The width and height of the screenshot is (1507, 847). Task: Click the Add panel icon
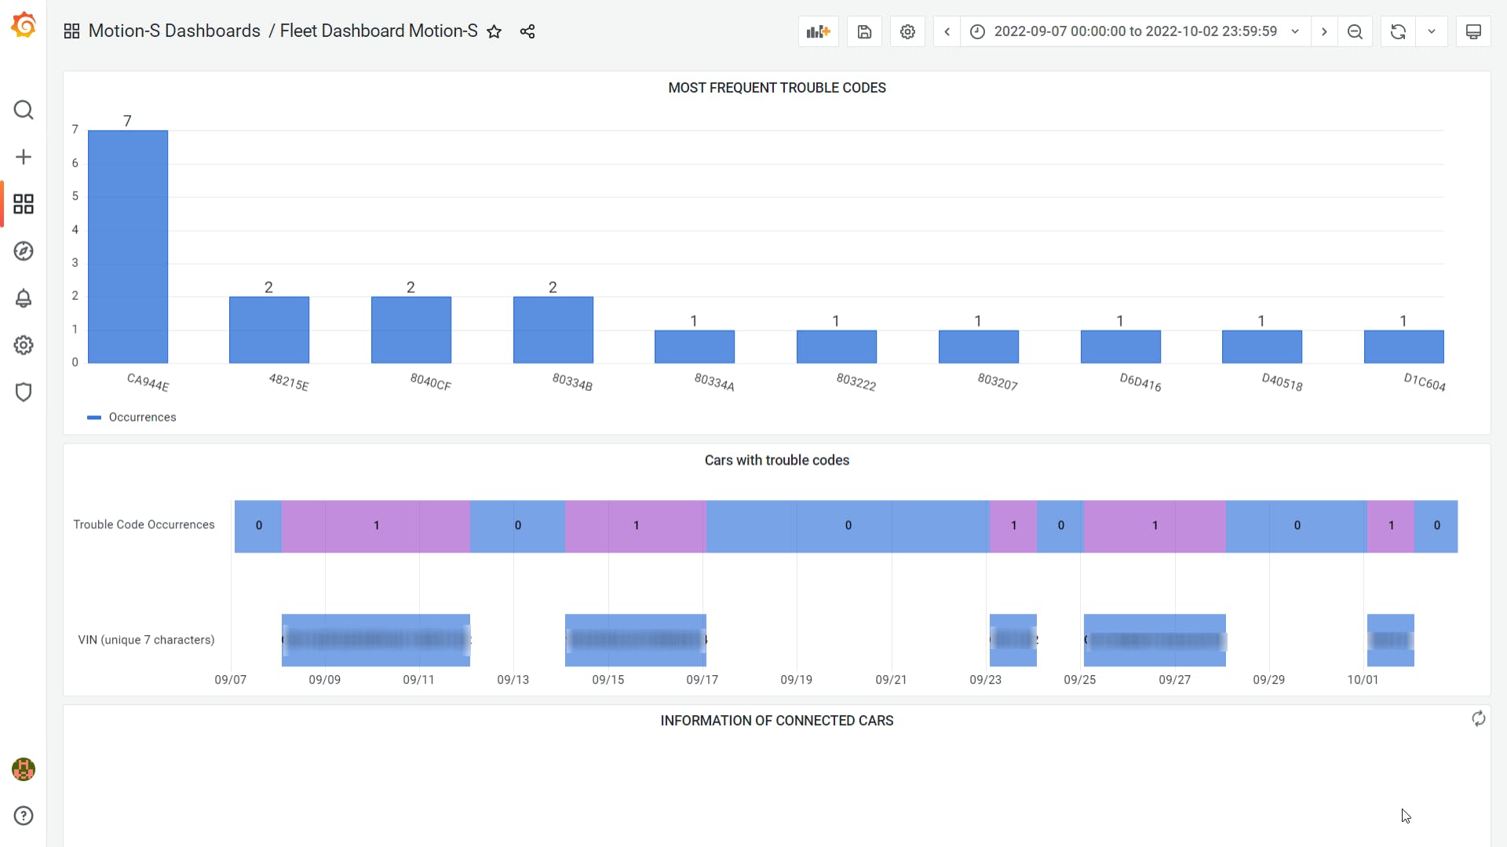(818, 31)
